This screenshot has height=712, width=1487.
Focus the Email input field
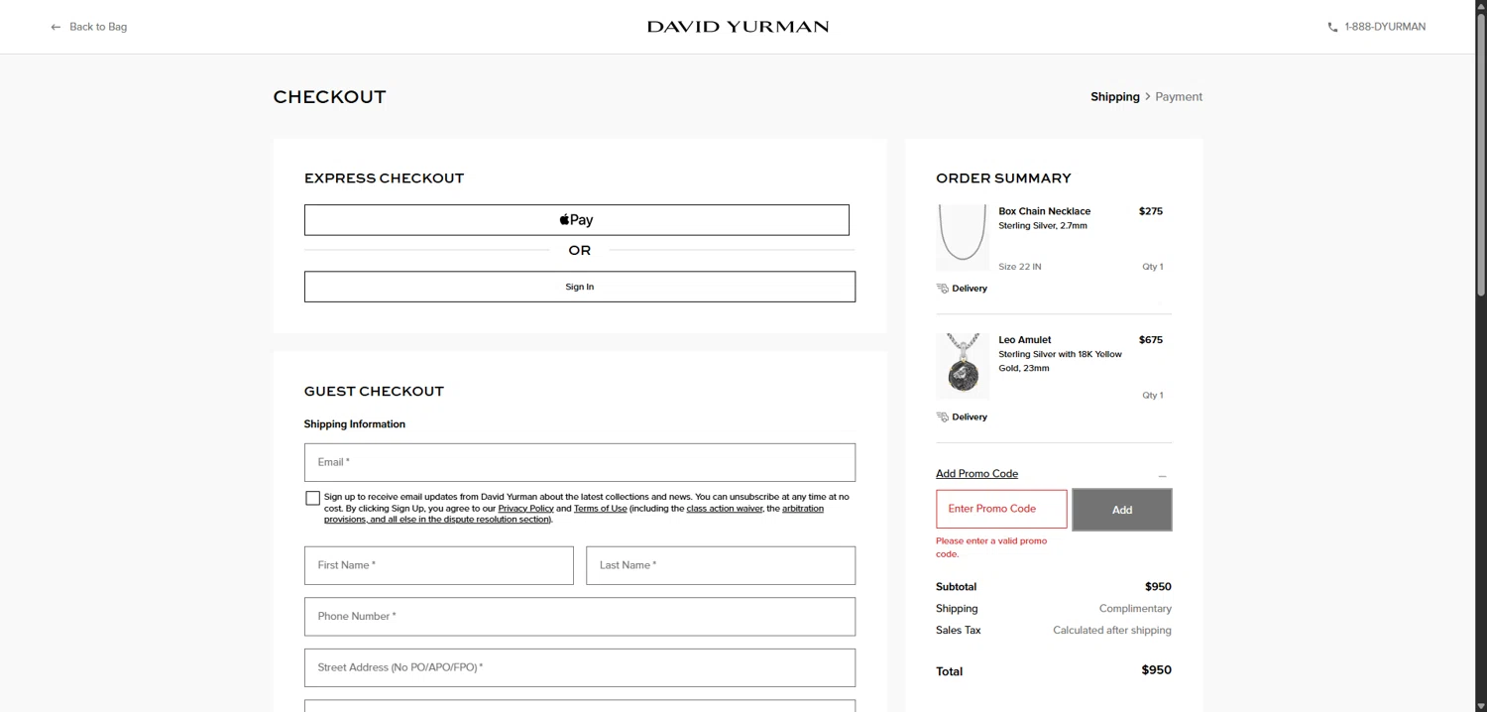click(579, 462)
